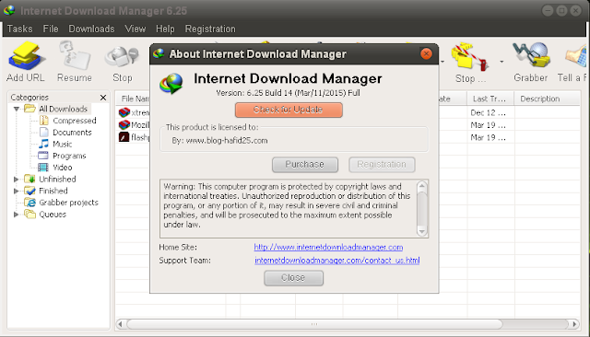This screenshot has height=337, width=590.
Task: Click the Grabber projects icon
Action: coord(30,203)
